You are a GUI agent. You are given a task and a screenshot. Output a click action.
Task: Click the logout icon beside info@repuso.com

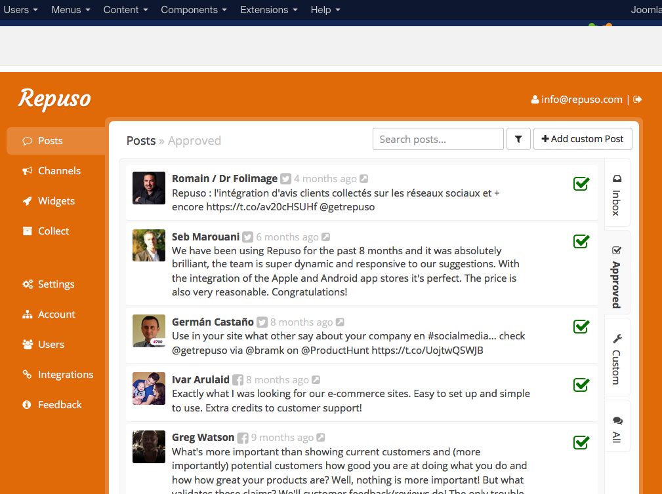(638, 100)
